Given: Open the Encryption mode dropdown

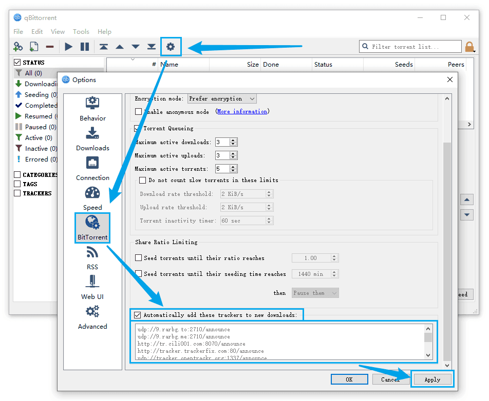Looking at the screenshot, I should pos(222,98).
